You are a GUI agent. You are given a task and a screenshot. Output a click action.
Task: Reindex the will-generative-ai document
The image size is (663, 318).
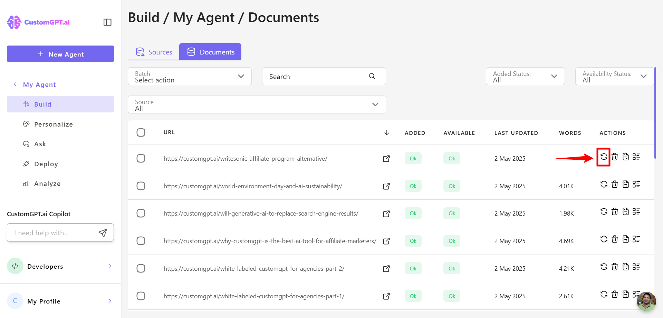click(604, 211)
